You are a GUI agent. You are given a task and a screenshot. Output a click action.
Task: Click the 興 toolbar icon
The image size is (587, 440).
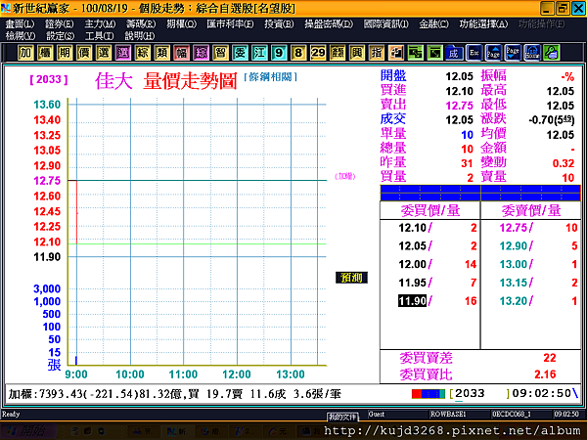point(356,53)
